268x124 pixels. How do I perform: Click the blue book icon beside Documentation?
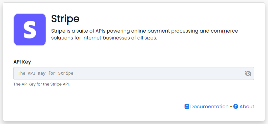(x=187, y=107)
